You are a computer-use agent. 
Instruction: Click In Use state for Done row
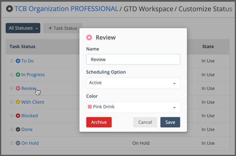click(208, 129)
